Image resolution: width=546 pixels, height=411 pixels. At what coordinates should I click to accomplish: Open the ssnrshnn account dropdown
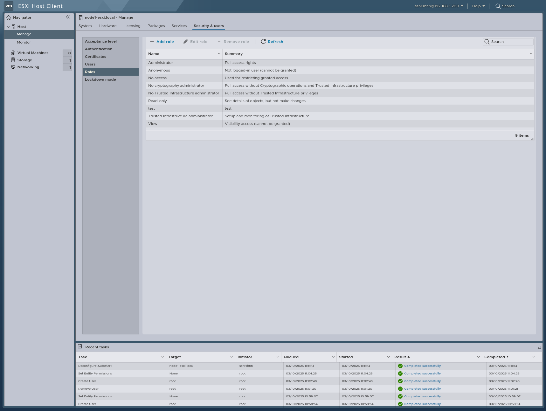pos(438,6)
